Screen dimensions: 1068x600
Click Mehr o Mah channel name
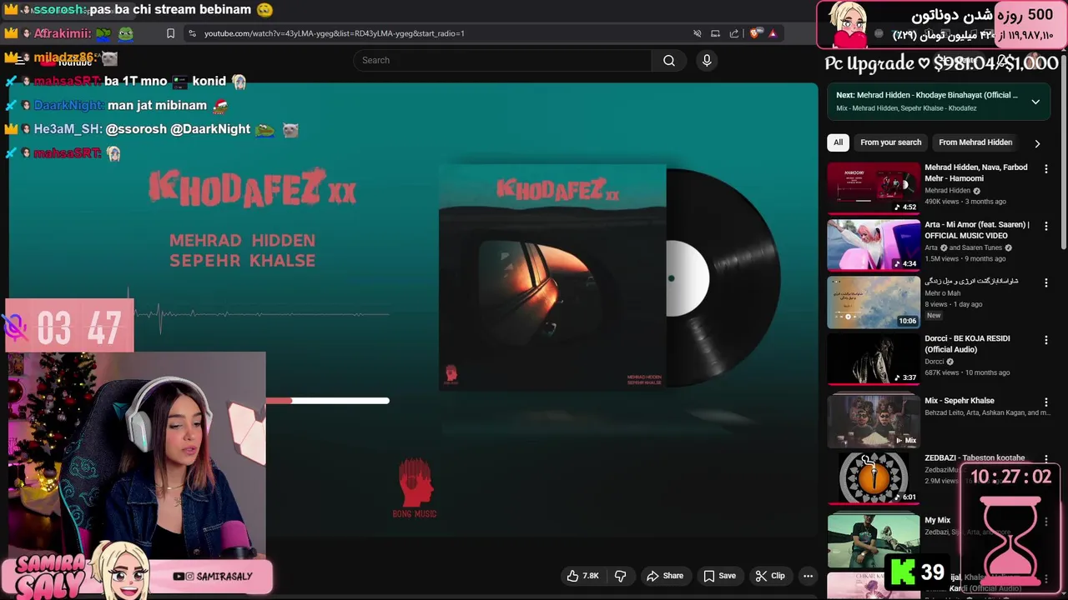(x=942, y=293)
